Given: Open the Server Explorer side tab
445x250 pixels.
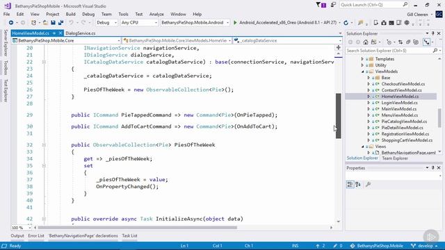Looking at the screenshot, I should [x=6, y=42].
